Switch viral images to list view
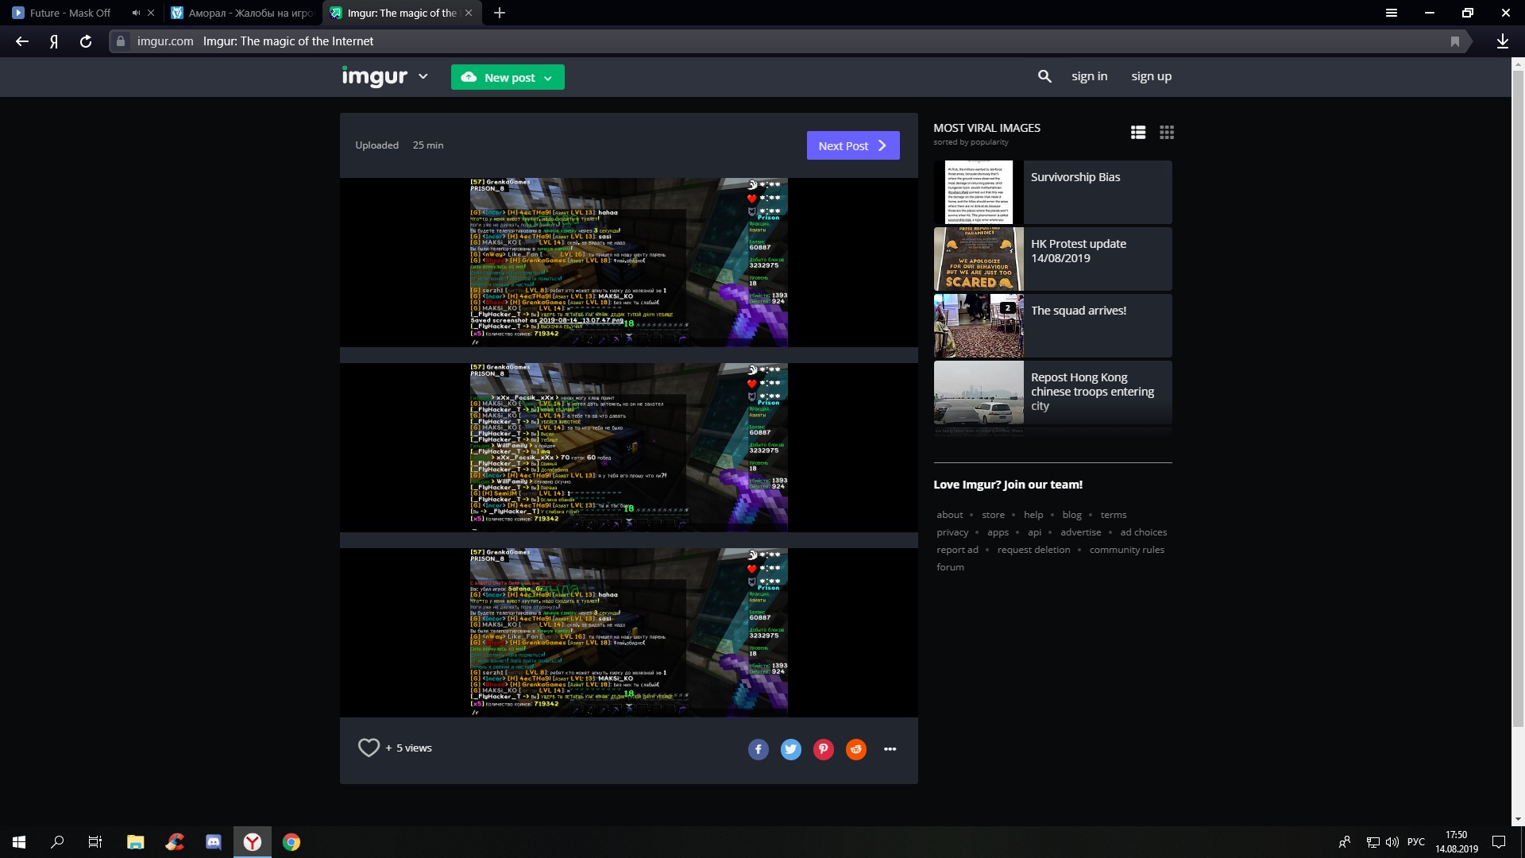The image size is (1525, 858). [1138, 133]
